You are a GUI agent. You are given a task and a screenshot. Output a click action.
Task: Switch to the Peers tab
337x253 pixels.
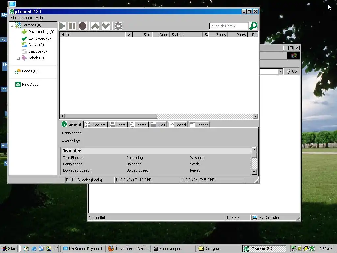click(x=117, y=125)
